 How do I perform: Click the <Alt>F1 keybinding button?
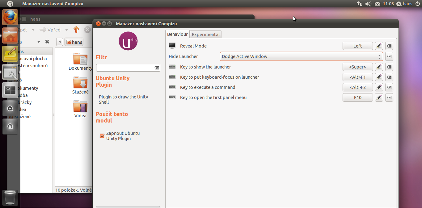pyautogui.click(x=357, y=77)
